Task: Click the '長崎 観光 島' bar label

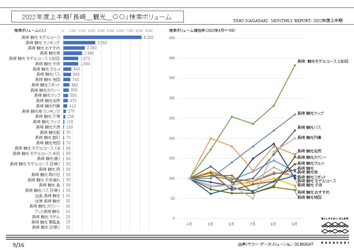Action: click(x=49, y=185)
